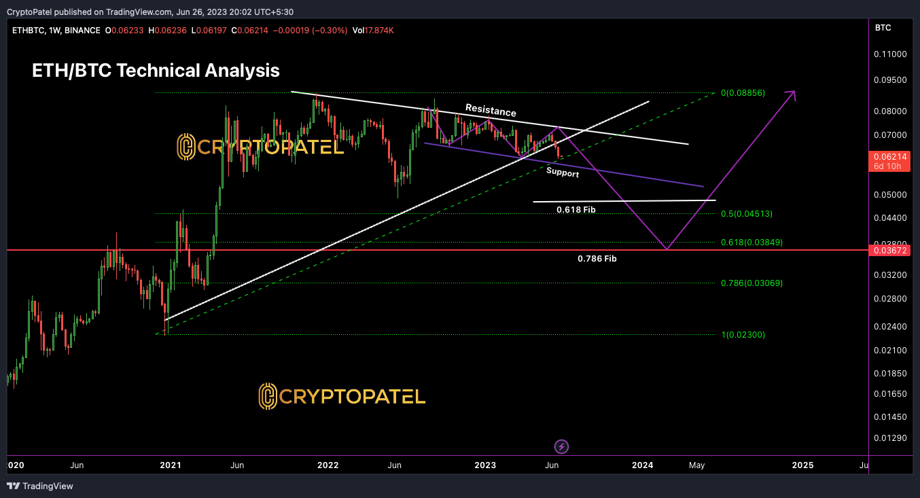Click the Vol17.874K volume readout
Viewport: 920px width, 498px height.
point(373,31)
